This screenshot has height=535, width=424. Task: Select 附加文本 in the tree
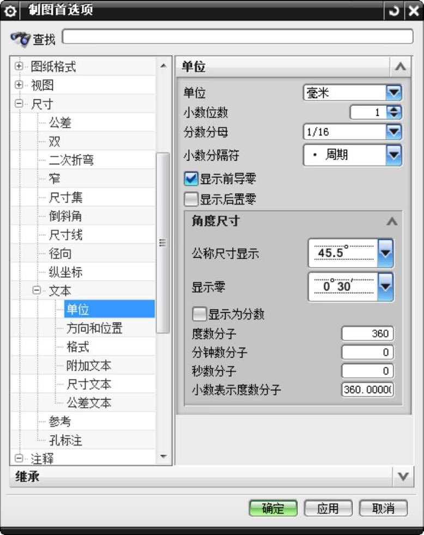(x=88, y=365)
